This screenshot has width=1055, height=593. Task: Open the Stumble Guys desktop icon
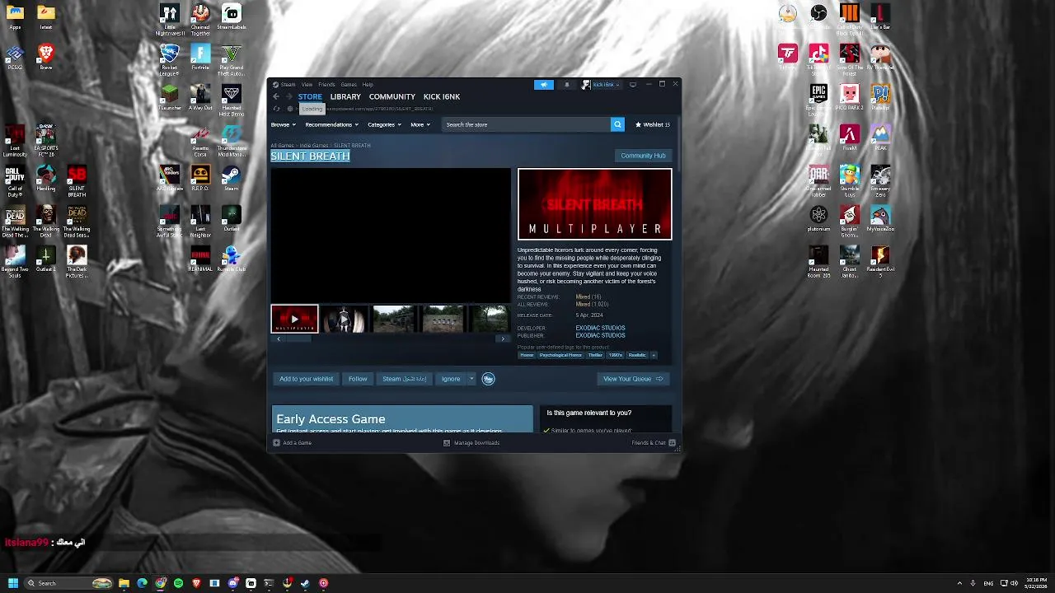[x=850, y=181]
